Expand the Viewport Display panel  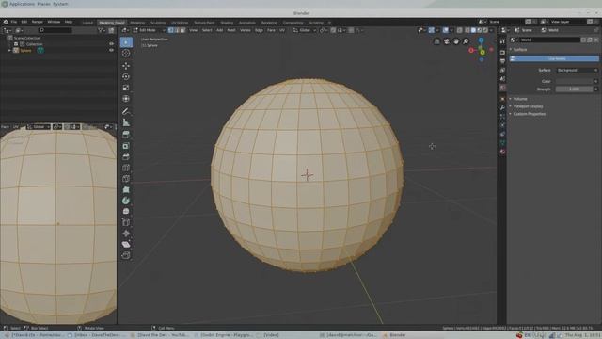pyautogui.click(x=528, y=106)
